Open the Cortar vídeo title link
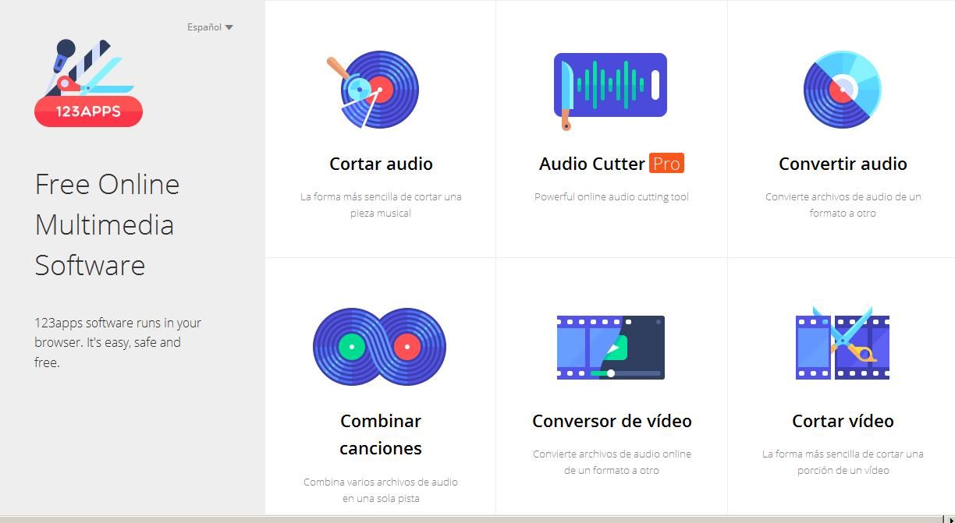Screen dimensions: 955x523 (x=843, y=421)
